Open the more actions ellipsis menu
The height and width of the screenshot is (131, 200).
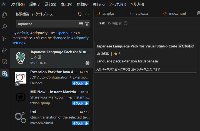click(x=87, y=14)
